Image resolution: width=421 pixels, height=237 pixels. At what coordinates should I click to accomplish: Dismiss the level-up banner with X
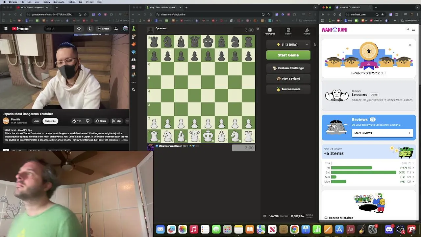[410, 45]
